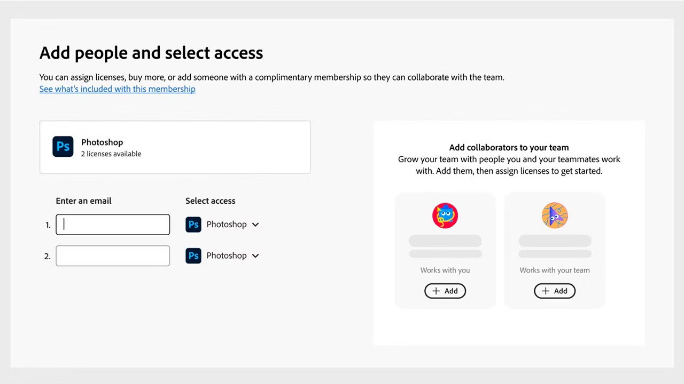Click the chevron icon on row 1 Photoshop selector
The width and height of the screenshot is (684, 384).
(x=255, y=224)
